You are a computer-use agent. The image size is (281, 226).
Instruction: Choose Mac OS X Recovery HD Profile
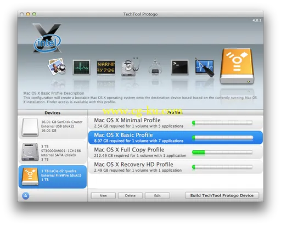coord(175,167)
